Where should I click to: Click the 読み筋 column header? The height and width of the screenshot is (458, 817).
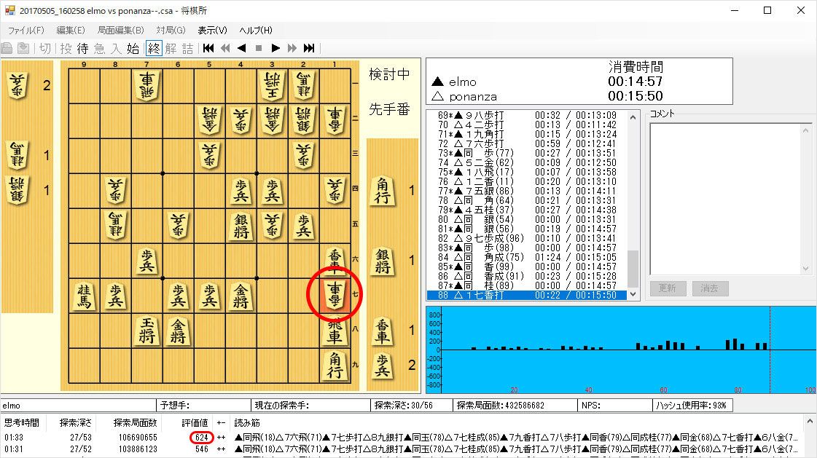point(247,422)
